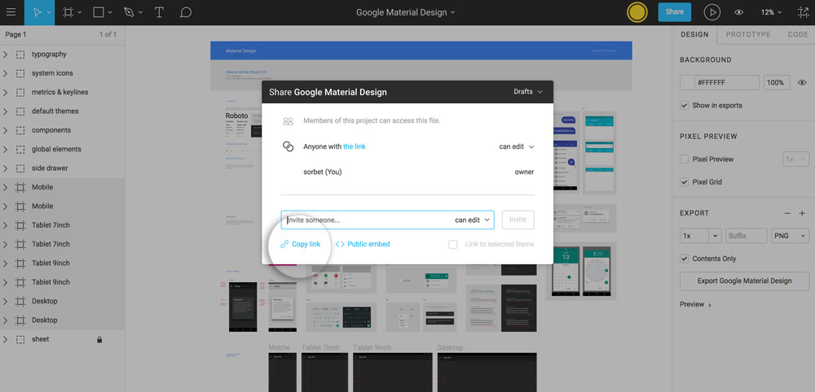Toggle the Pixel Grid checkbox
Screen dimensions: 815x392
(685, 182)
